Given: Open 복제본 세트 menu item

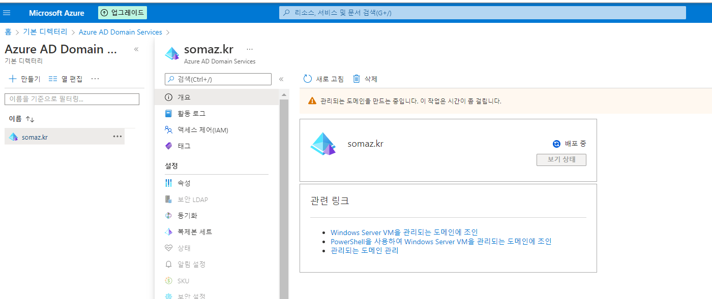Looking at the screenshot, I should pos(217,231).
